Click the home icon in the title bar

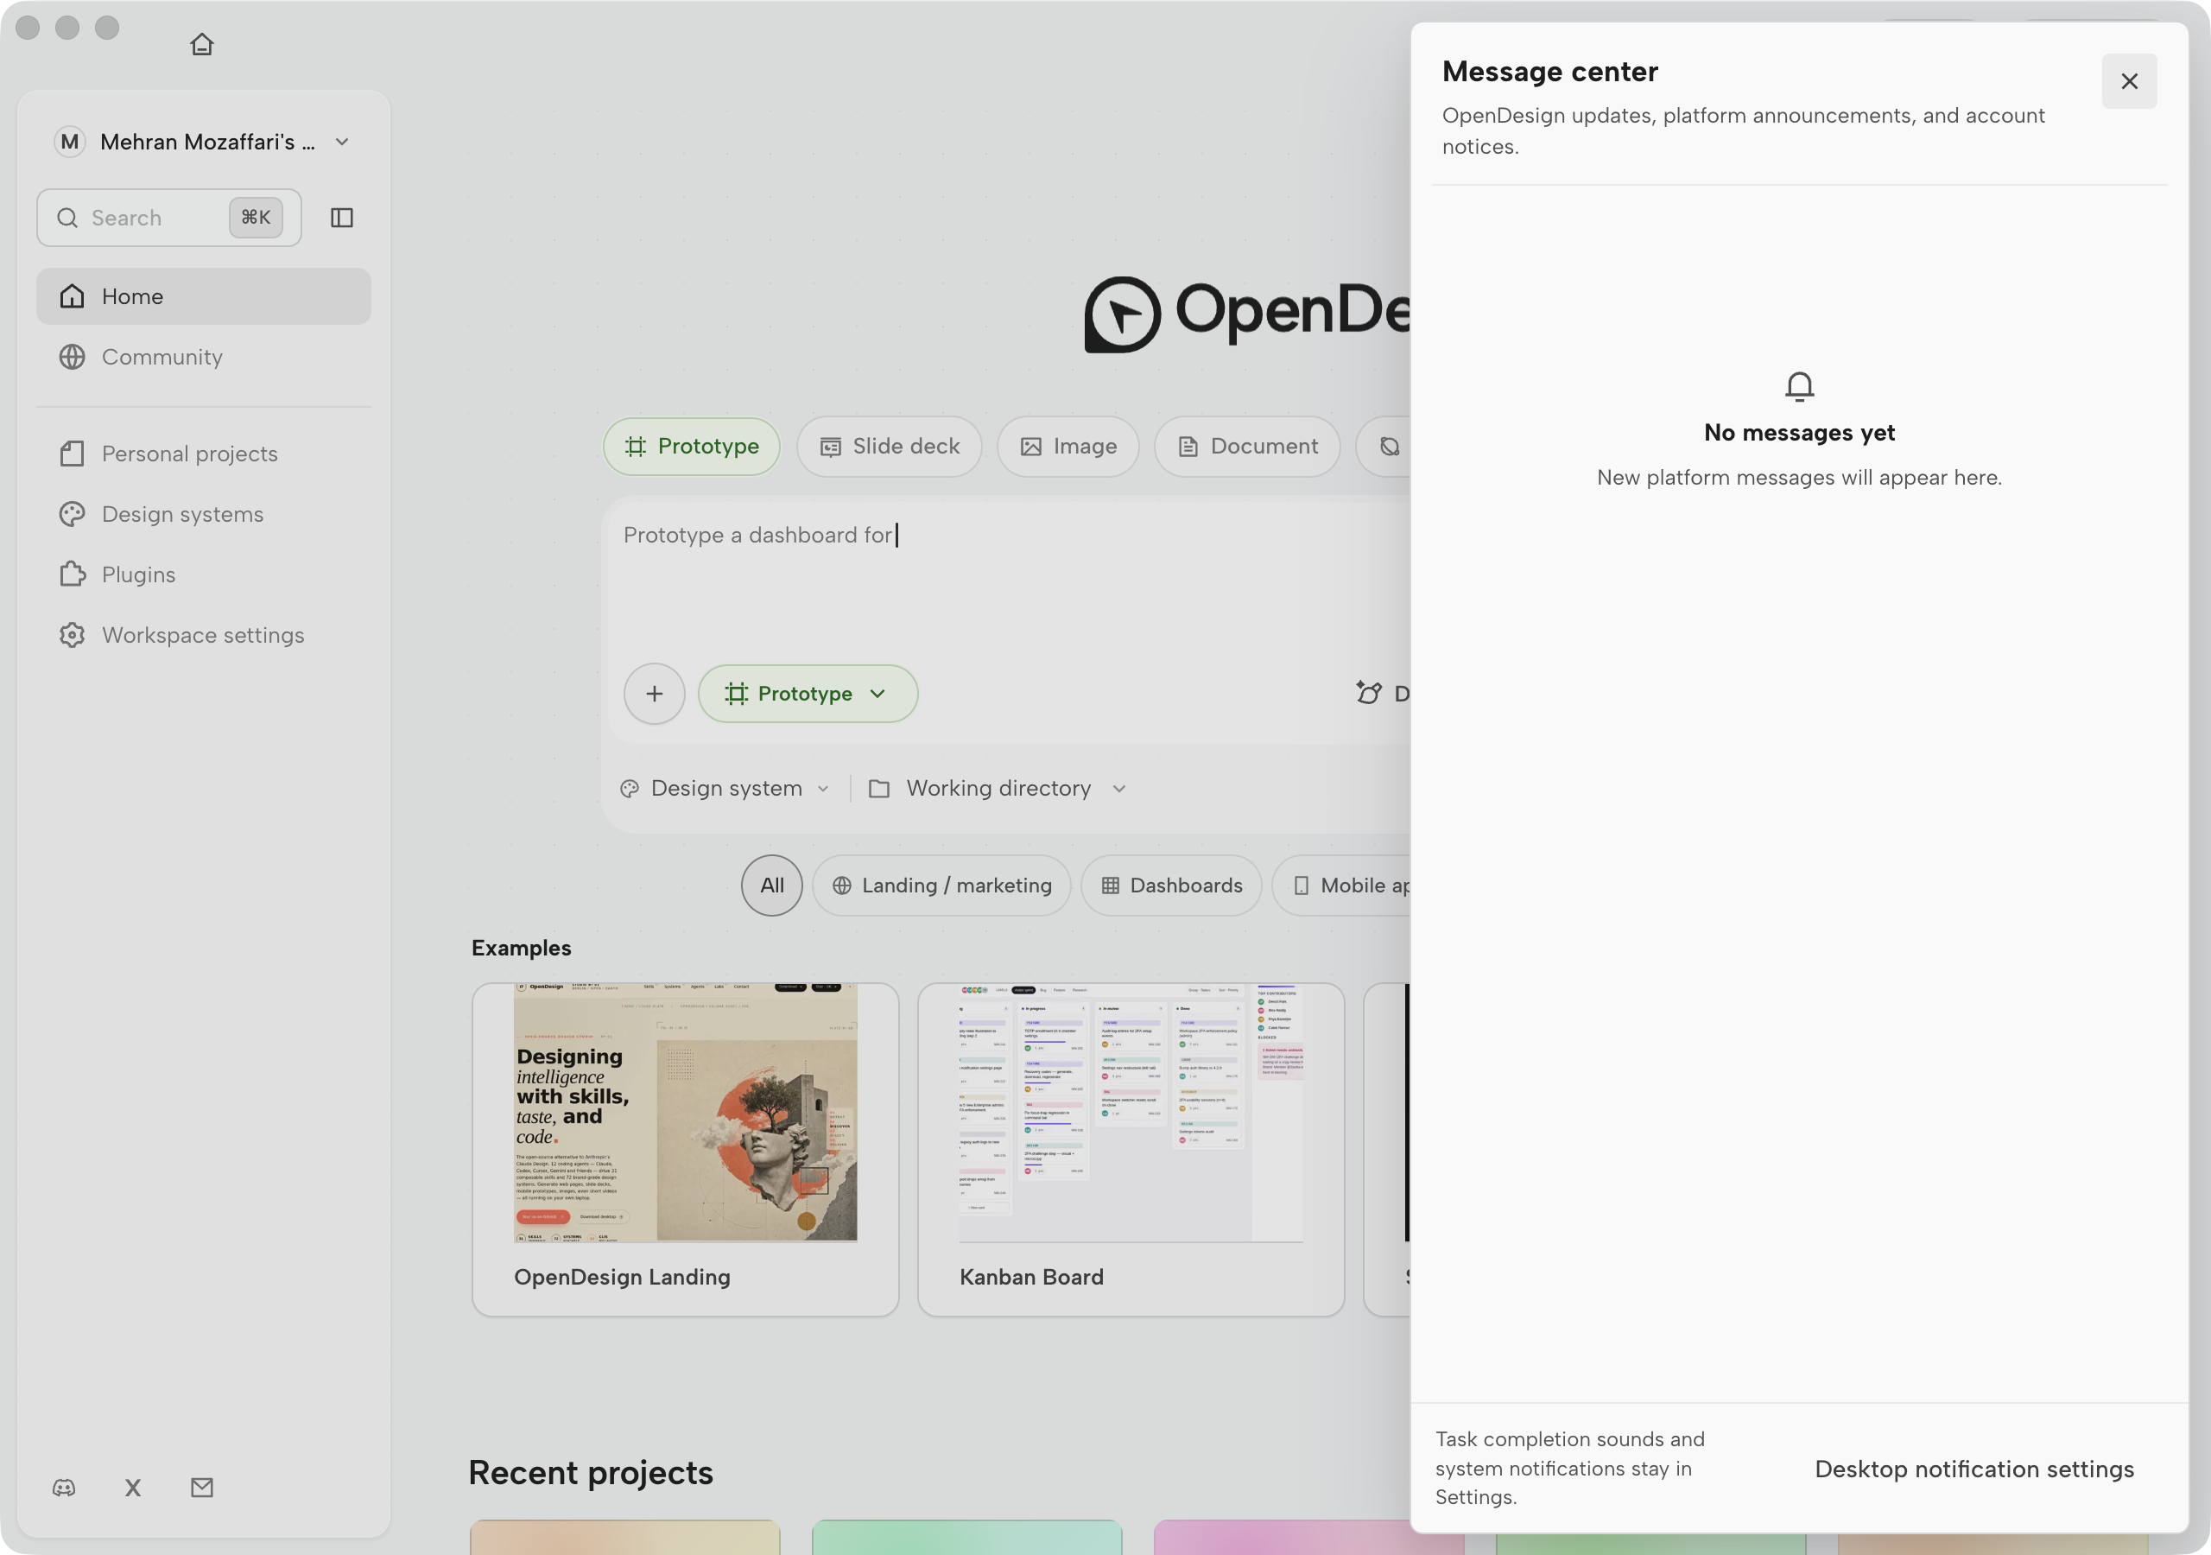(201, 44)
